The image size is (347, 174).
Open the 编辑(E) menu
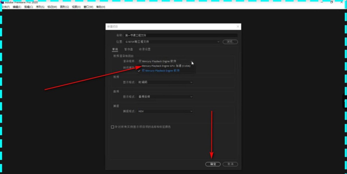coord(17,7)
